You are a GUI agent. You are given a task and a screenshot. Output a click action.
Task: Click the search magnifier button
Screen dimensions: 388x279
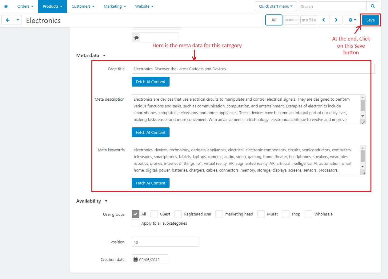coord(373,6)
